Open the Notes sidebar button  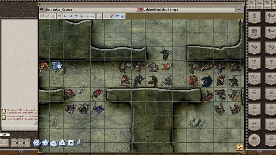[271, 17]
